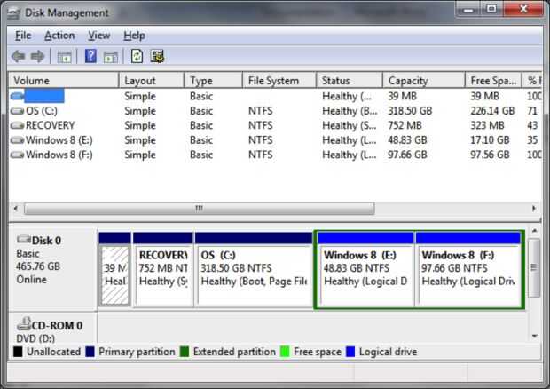
Task: Select the 39 MB hatched partition block
Action: (114, 269)
